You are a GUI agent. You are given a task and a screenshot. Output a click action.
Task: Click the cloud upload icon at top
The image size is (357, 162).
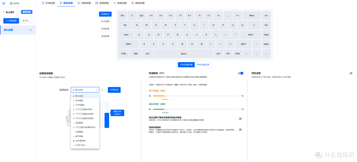(11, 3)
